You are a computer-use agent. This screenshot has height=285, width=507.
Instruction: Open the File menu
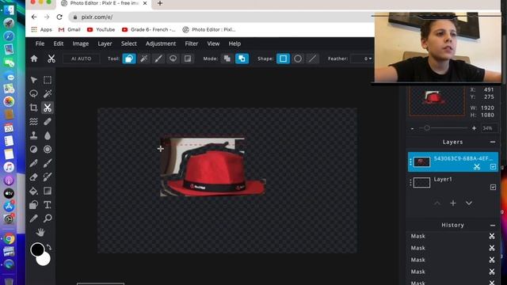pos(40,44)
